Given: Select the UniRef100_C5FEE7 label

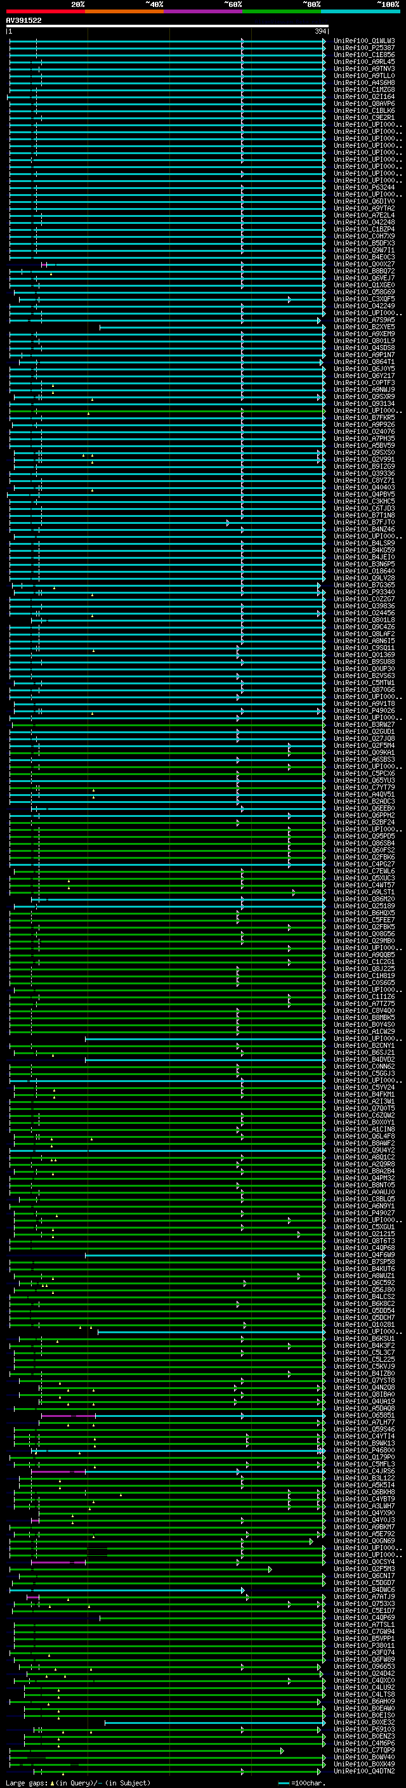Looking at the screenshot, I should point(364,920).
